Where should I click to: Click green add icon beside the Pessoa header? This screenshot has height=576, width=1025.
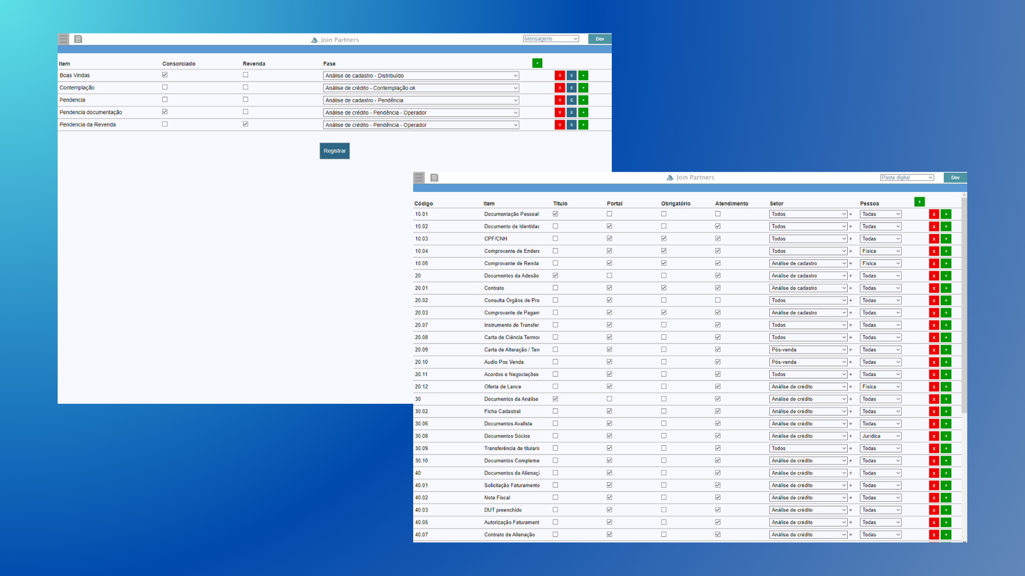click(x=919, y=202)
